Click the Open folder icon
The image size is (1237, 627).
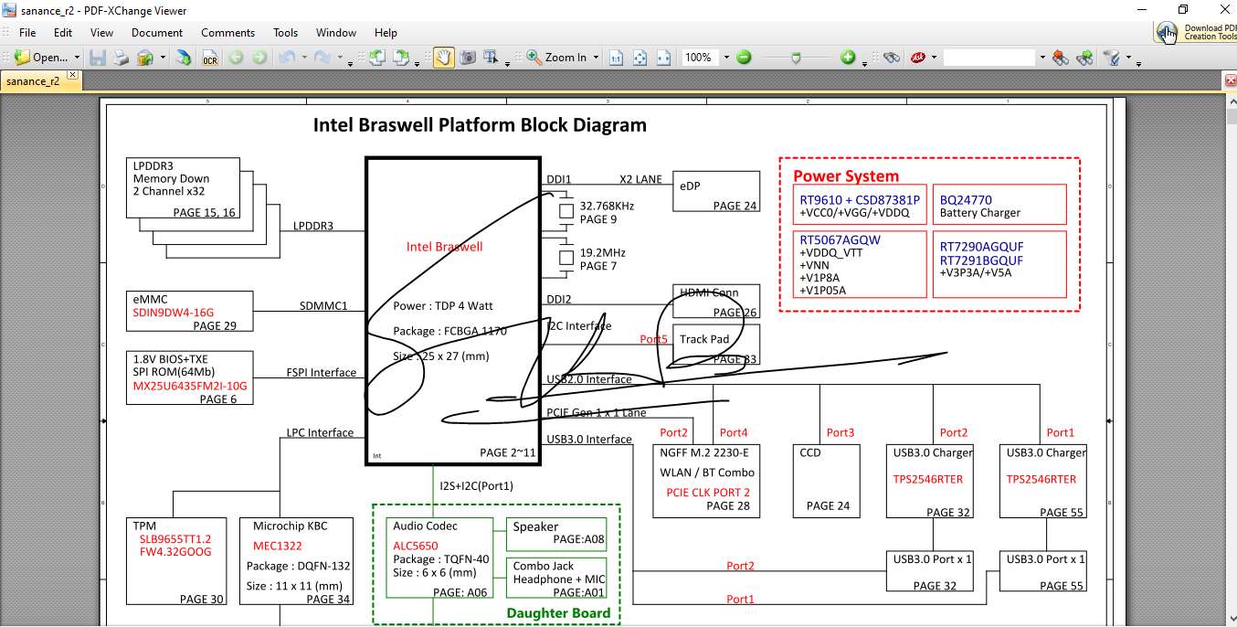click(x=22, y=57)
